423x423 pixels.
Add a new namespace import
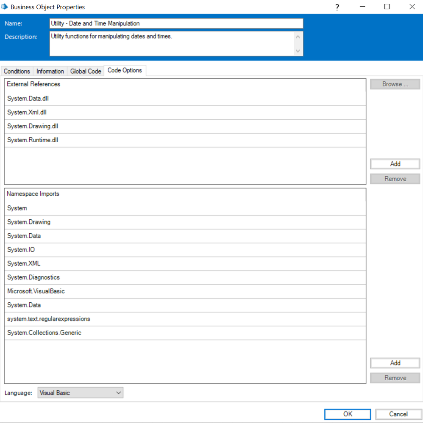395,363
